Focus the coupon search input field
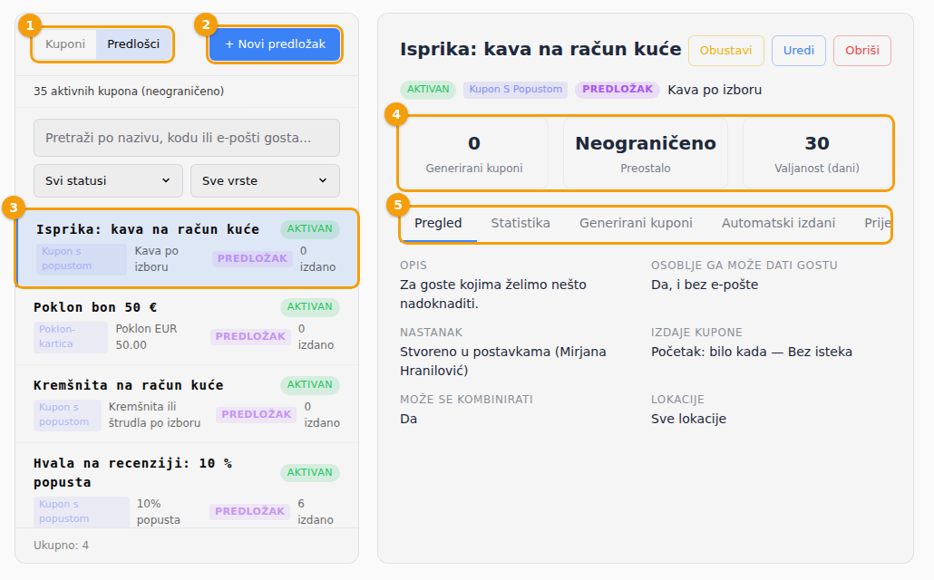 187,138
